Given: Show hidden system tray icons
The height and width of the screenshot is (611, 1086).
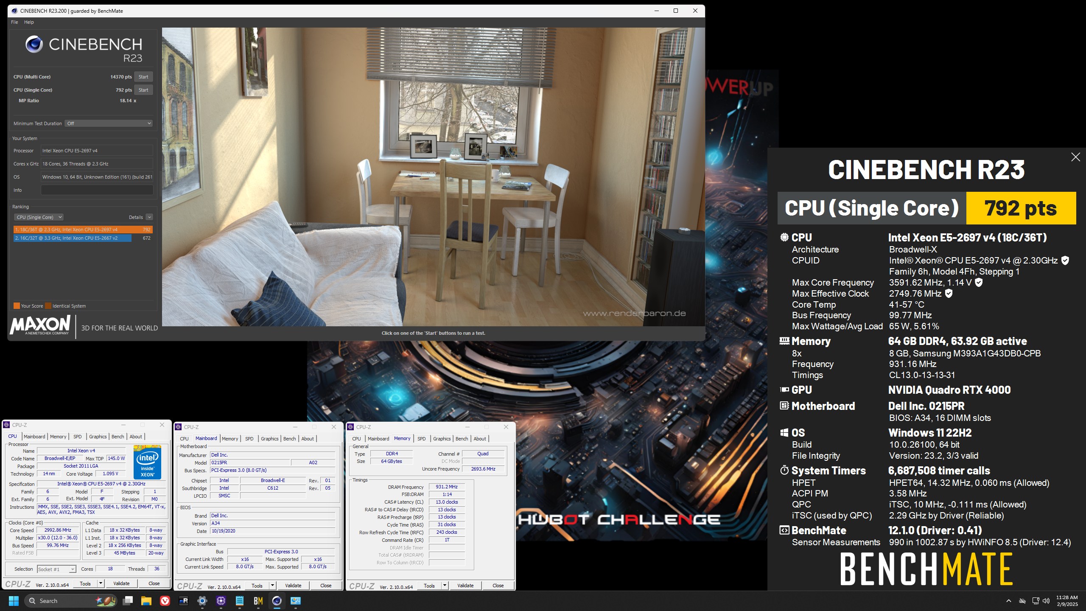Looking at the screenshot, I should (1009, 601).
